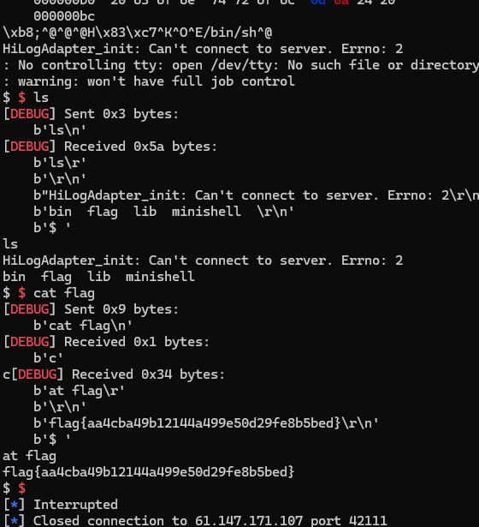The image size is (479, 527).
Task: Click the 'No controlling tty' warning line
Action: [x=241, y=65]
